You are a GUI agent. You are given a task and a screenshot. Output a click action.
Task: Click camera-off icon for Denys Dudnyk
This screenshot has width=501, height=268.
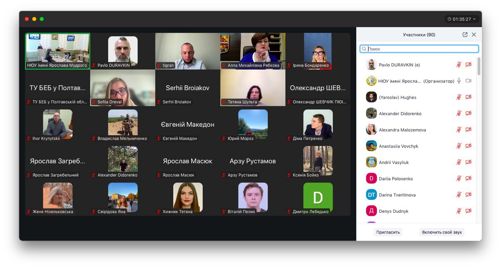tap(468, 211)
